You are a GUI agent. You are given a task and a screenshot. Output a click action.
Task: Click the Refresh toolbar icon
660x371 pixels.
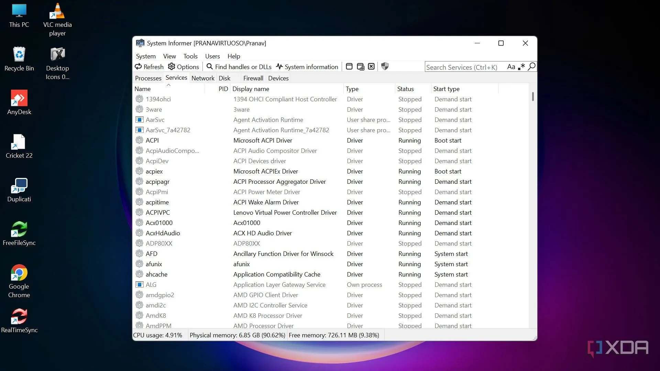click(x=139, y=67)
